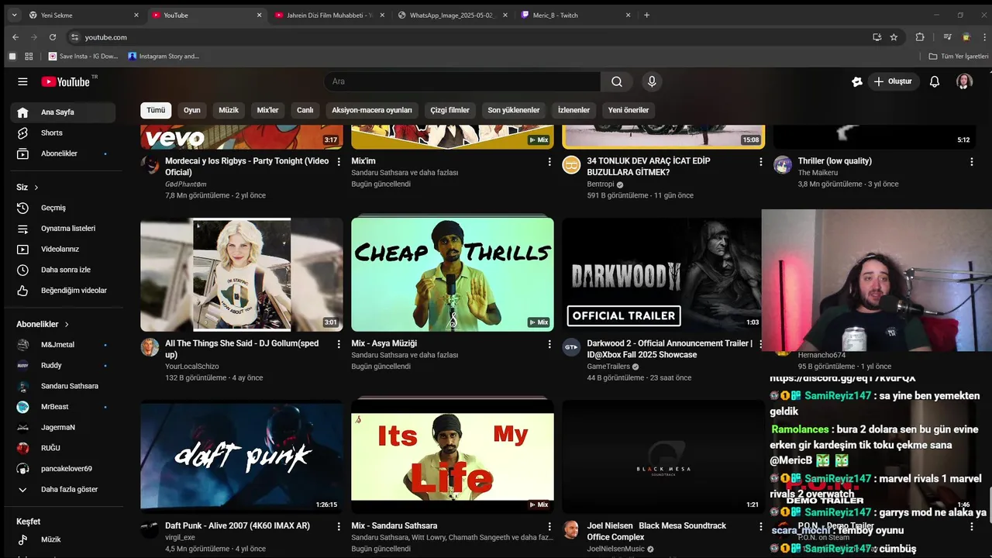Screen dimensions: 992x558
Task: Open the account avatar menu
Action: tap(964, 81)
